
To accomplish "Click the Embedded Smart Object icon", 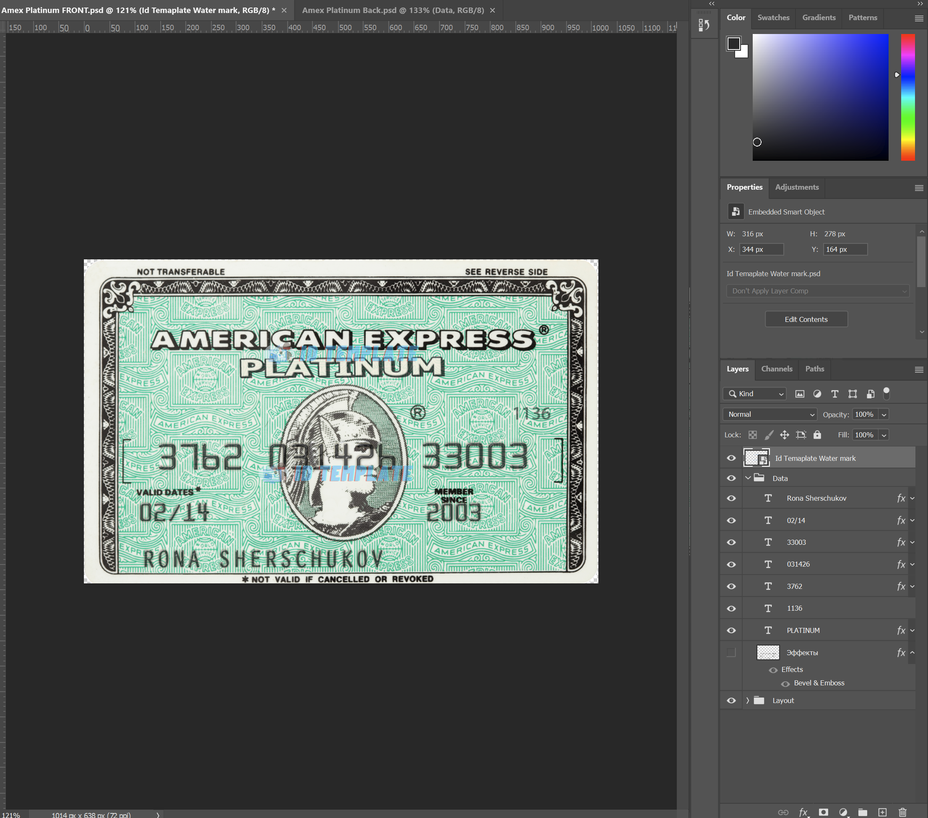I will click(736, 212).
